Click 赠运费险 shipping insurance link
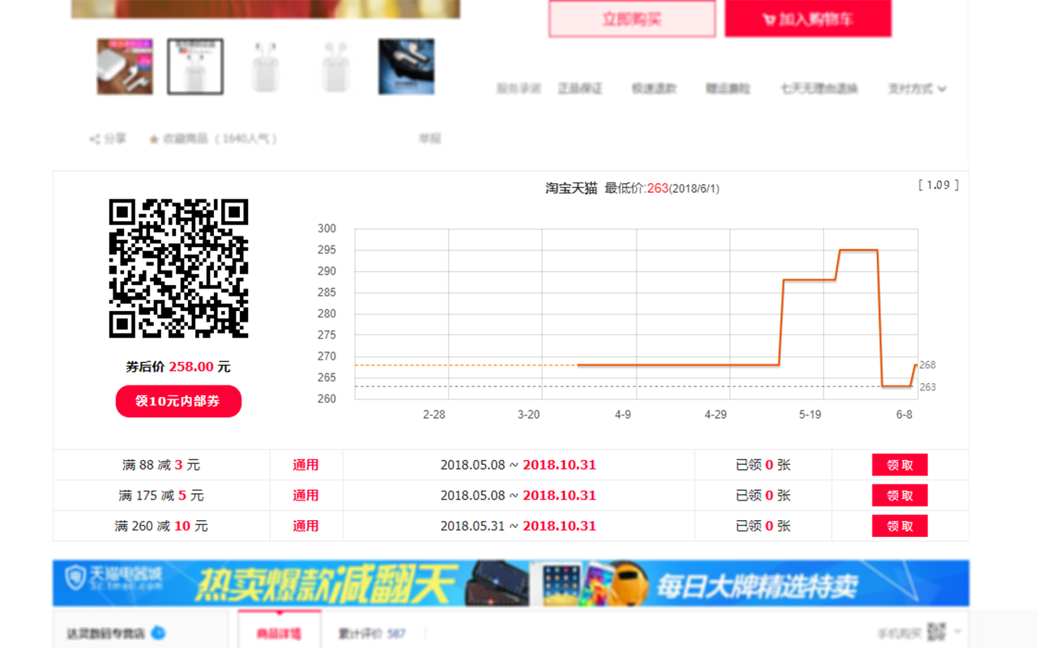 coord(728,88)
